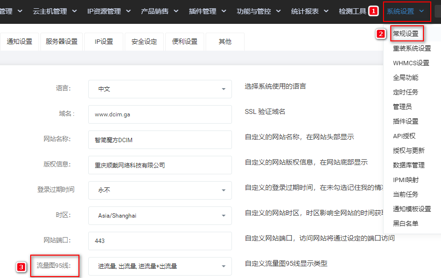Image resolution: width=441 pixels, height=278 pixels.
Task: Select 定时任务 menu entry
Action: tap(405, 92)
